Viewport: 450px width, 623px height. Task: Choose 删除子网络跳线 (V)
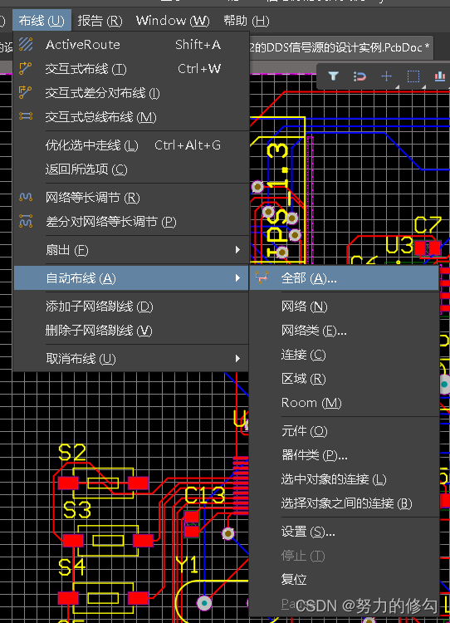point(131,331)
